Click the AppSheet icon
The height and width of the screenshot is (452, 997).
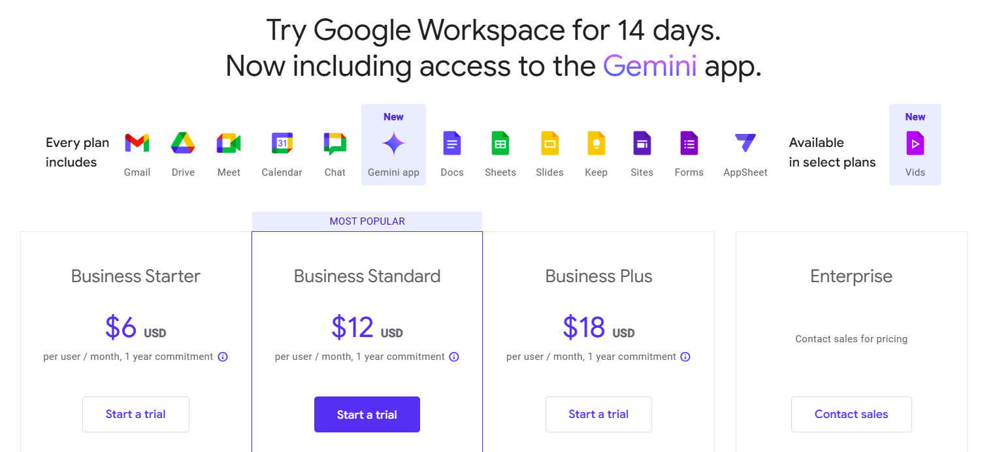pyautogui.click(x=745, y=143)
